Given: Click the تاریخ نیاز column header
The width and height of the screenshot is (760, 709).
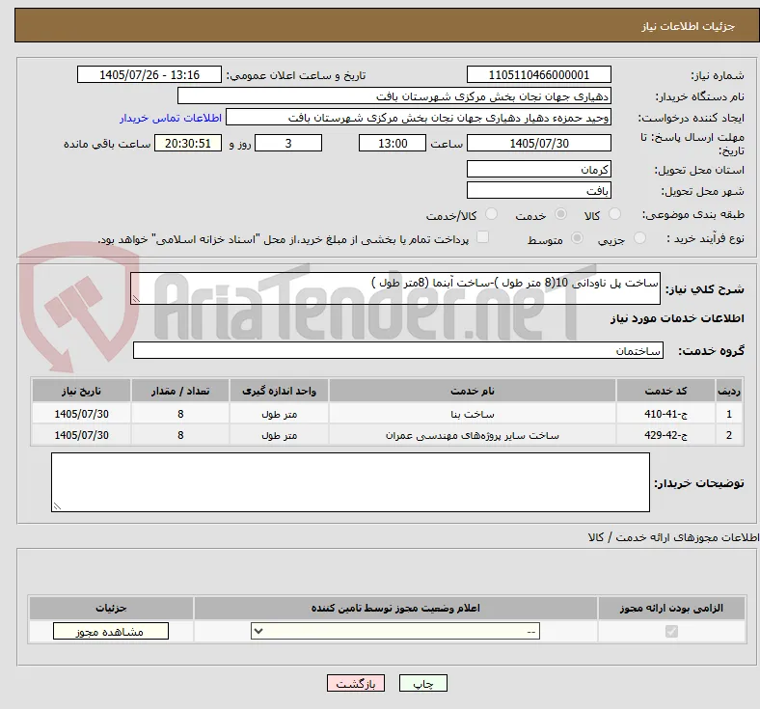Looking at the screenshot, I should click(x=81, y=391).
